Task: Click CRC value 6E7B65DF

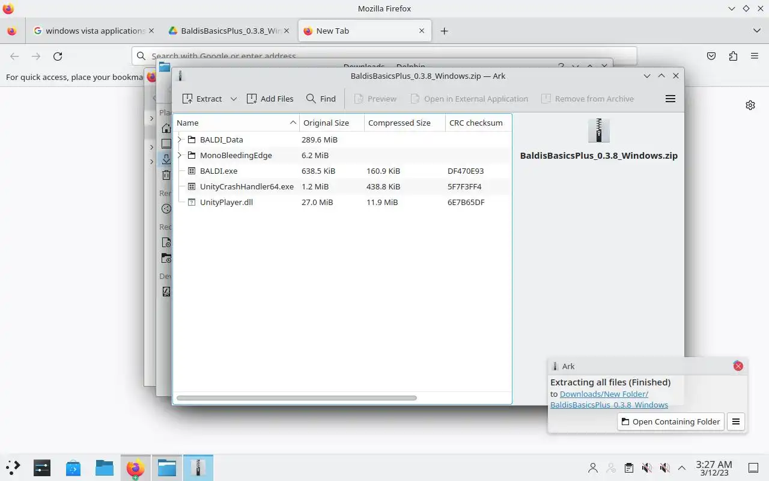Action: [x=466, y=202]
